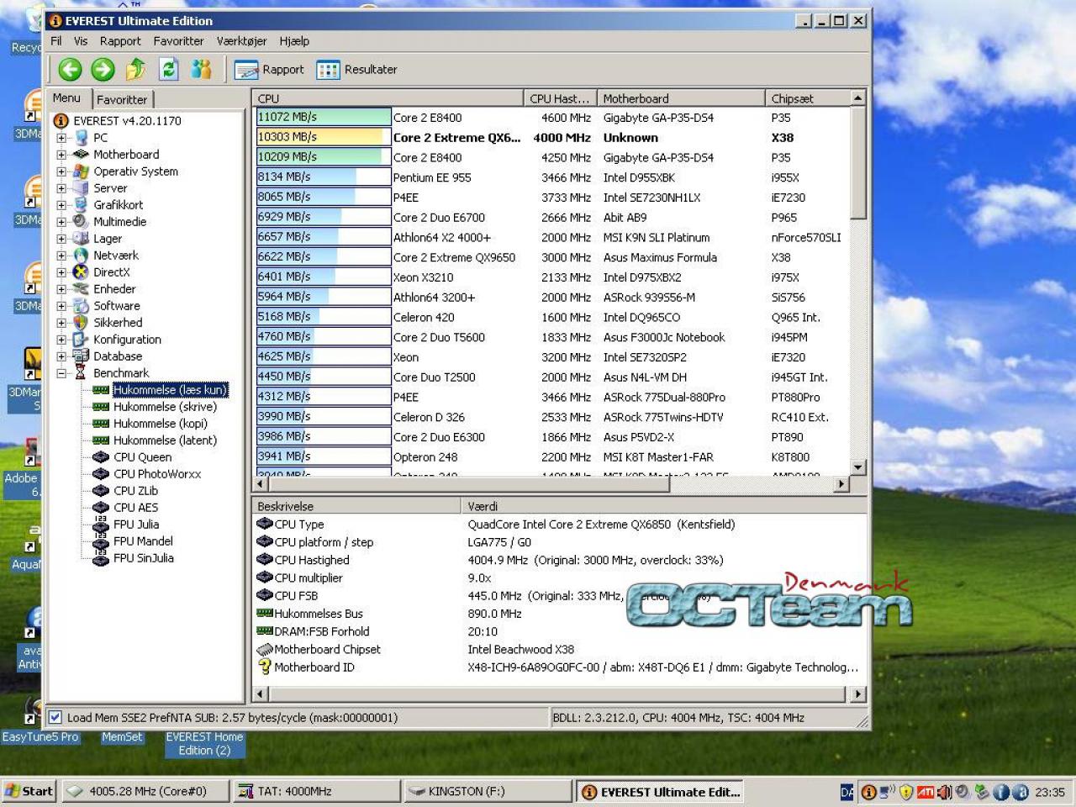
Task: Click the green Back arrow toolbar icon
Action: [x=70, y=70]
